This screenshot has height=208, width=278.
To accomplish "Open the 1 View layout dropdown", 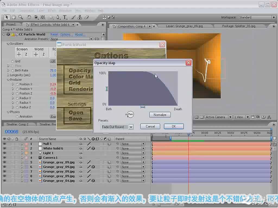I will coord(248,117).
